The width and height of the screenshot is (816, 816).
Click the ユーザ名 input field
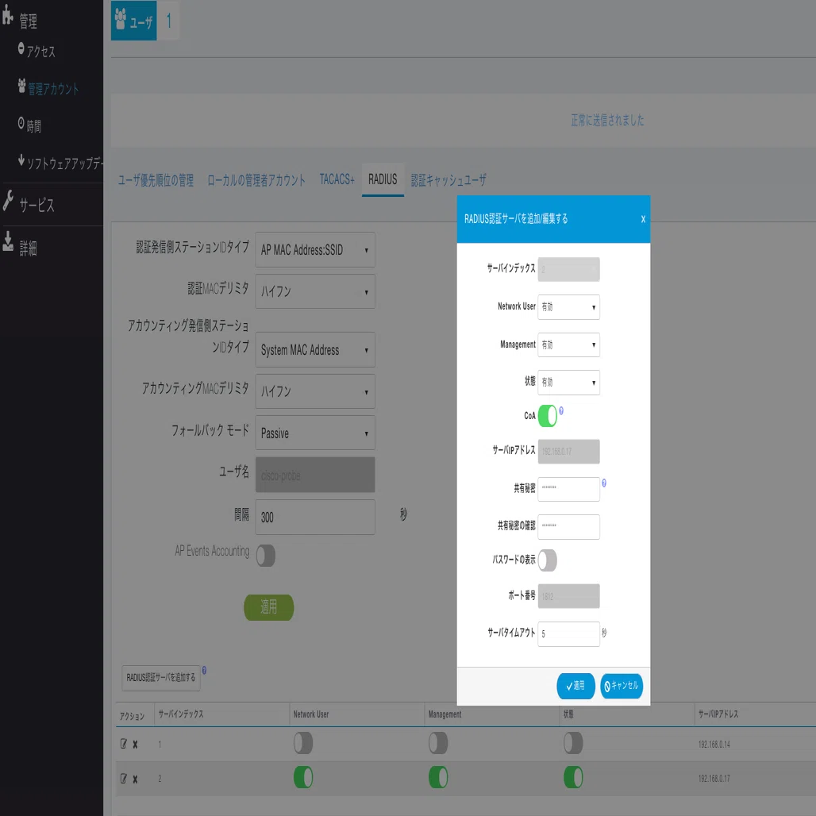point(315,475)
